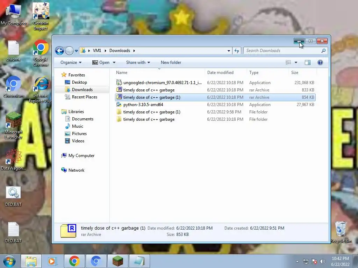Click the search magnifier icon
The image size is (358, 268).
point(323,51)
